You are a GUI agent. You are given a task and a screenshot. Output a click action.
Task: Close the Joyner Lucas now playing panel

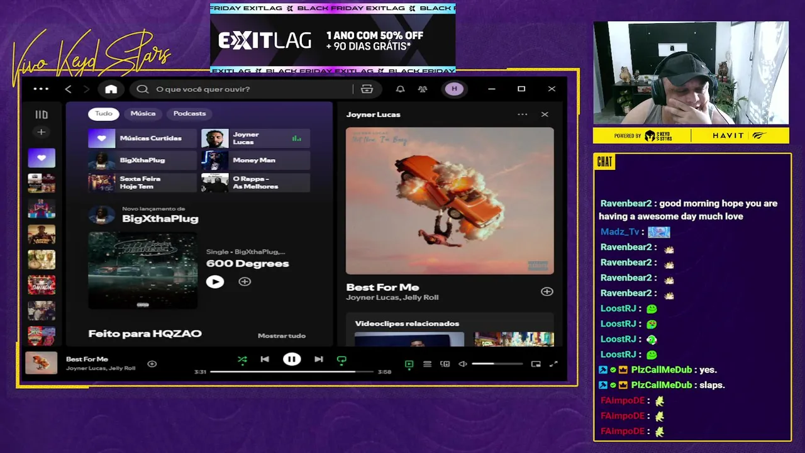(x=545, y=115)
